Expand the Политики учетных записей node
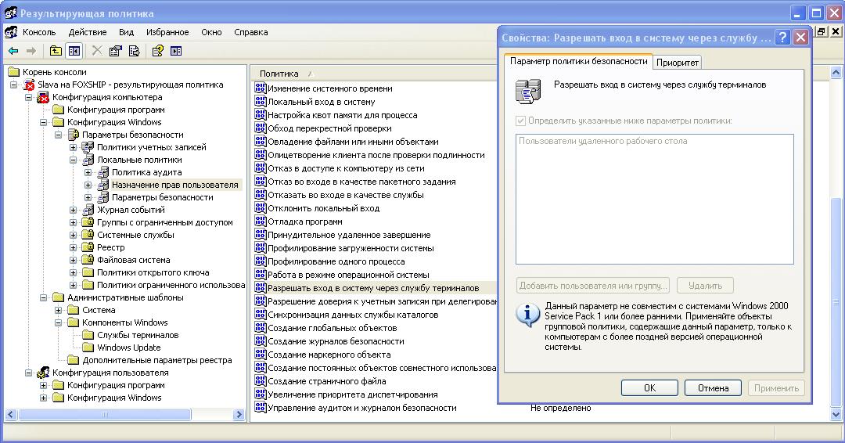The image size is (845, 443). click(74, 147)
